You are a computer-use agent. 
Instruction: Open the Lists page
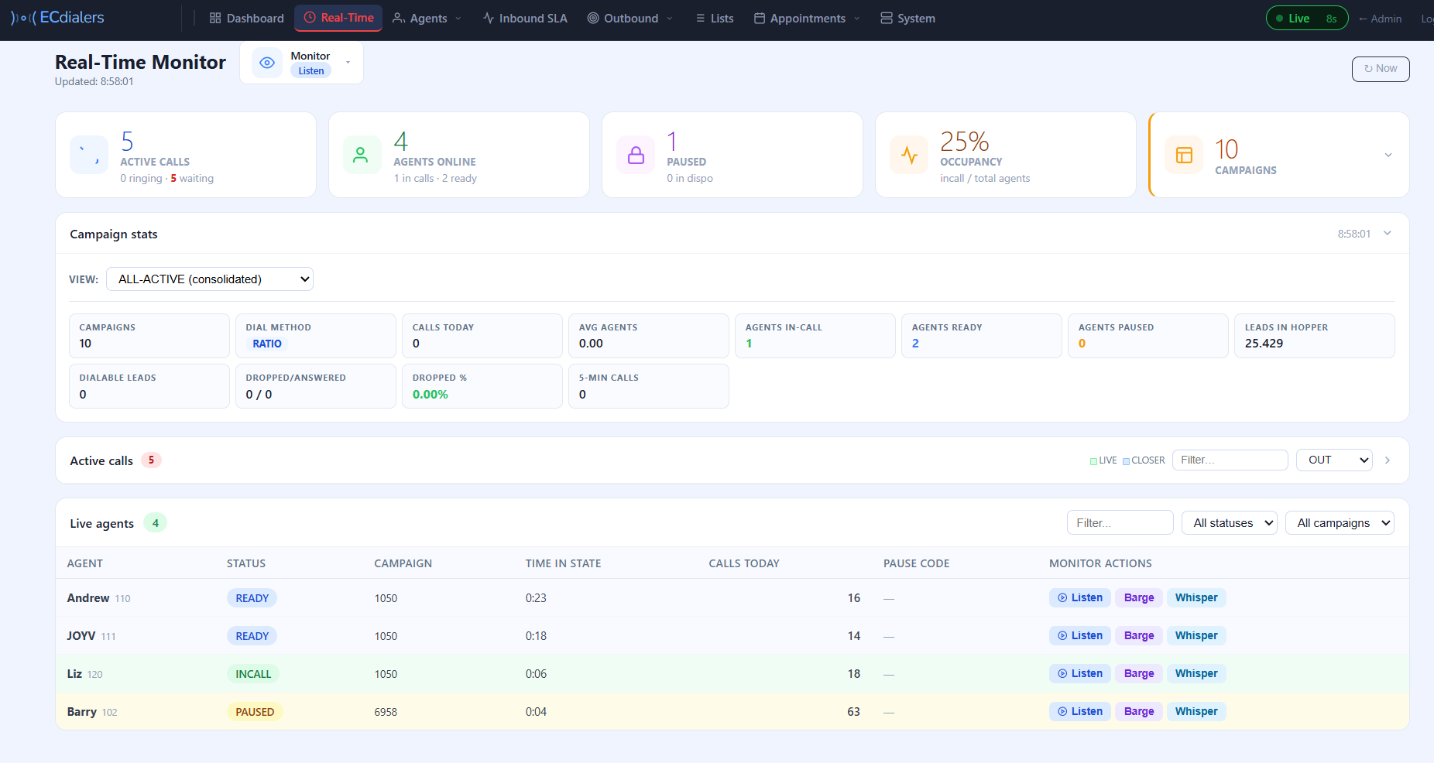(x=715, y=19)
